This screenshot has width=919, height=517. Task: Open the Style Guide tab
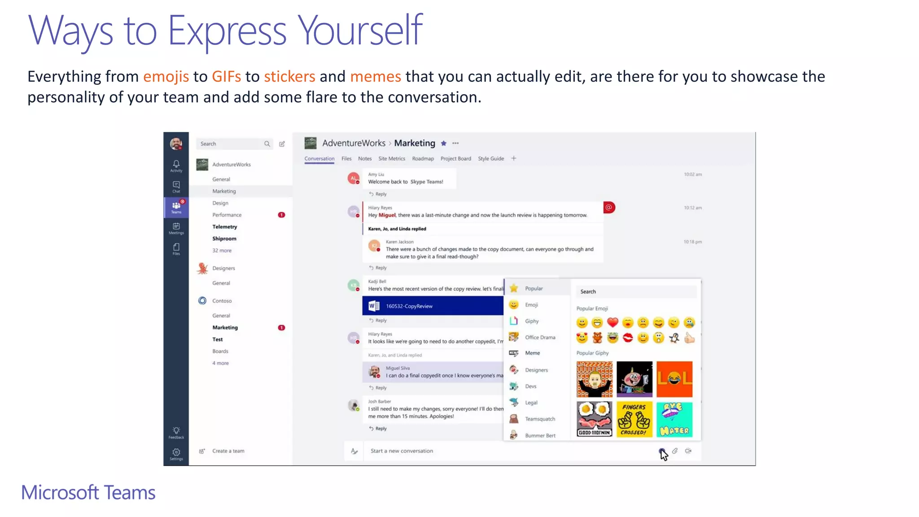pos(491,158)
